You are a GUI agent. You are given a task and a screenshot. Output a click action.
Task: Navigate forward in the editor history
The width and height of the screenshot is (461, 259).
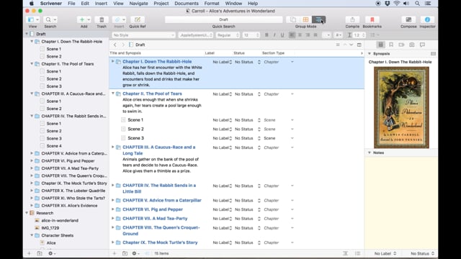tap(123, 45)
